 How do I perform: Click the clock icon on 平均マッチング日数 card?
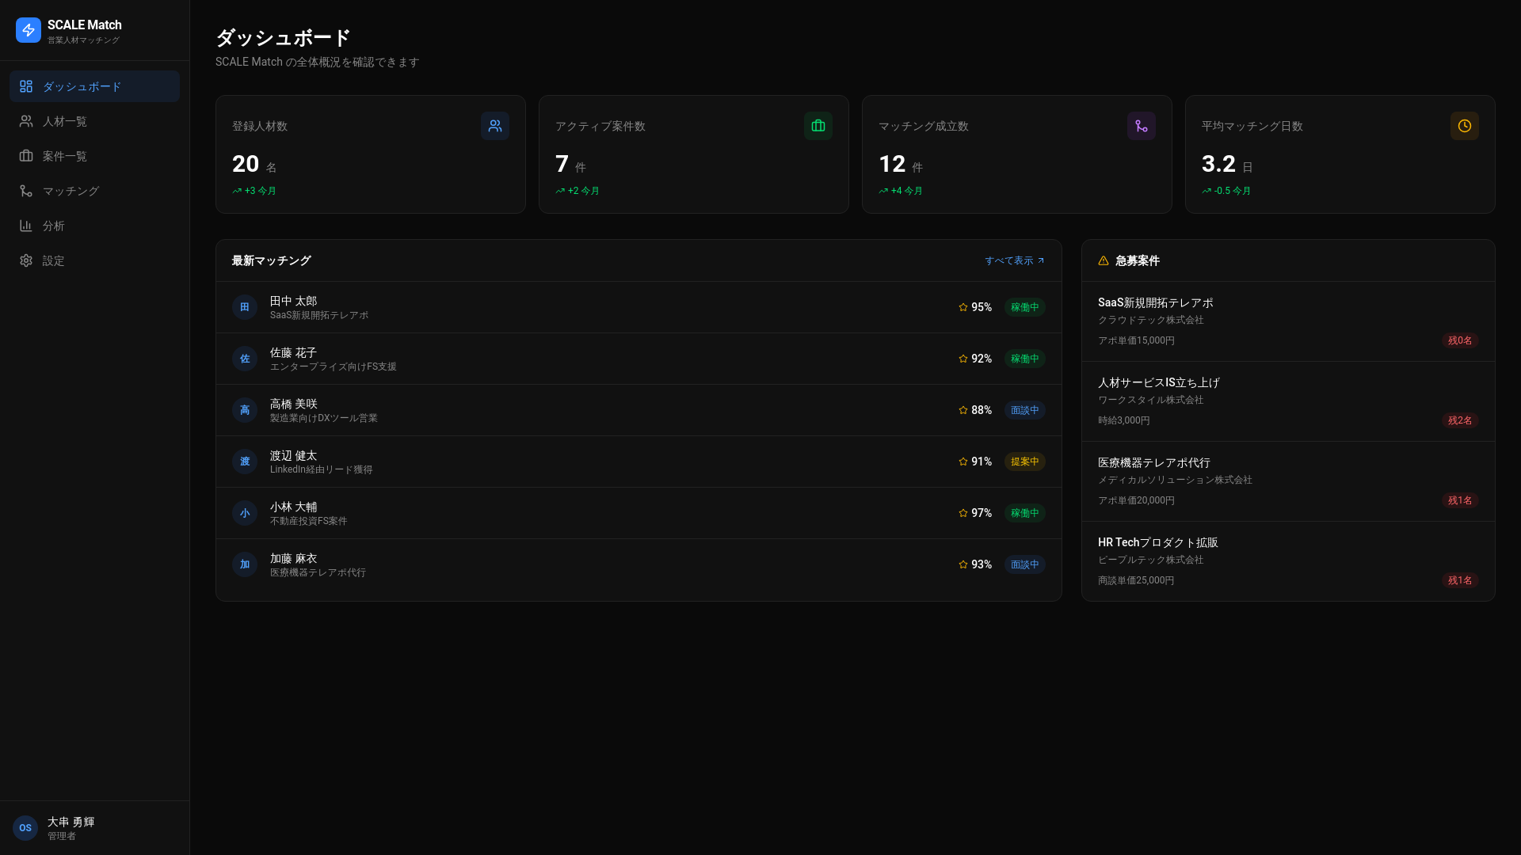[x=1465, y=126]
